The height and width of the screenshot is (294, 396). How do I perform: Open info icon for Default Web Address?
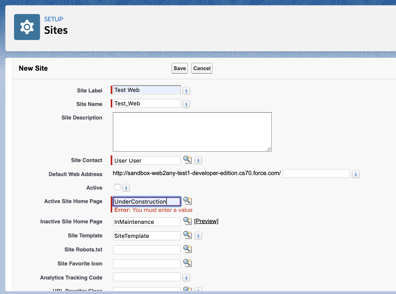(x=356, y=174)
